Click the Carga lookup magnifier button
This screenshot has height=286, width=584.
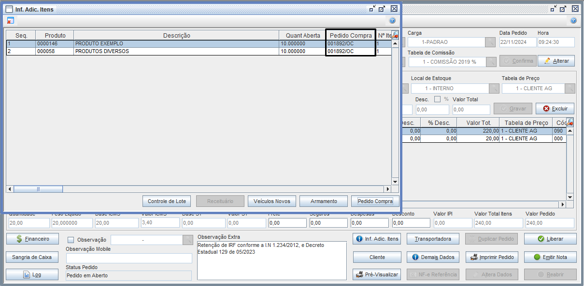[x=491, y=42]
